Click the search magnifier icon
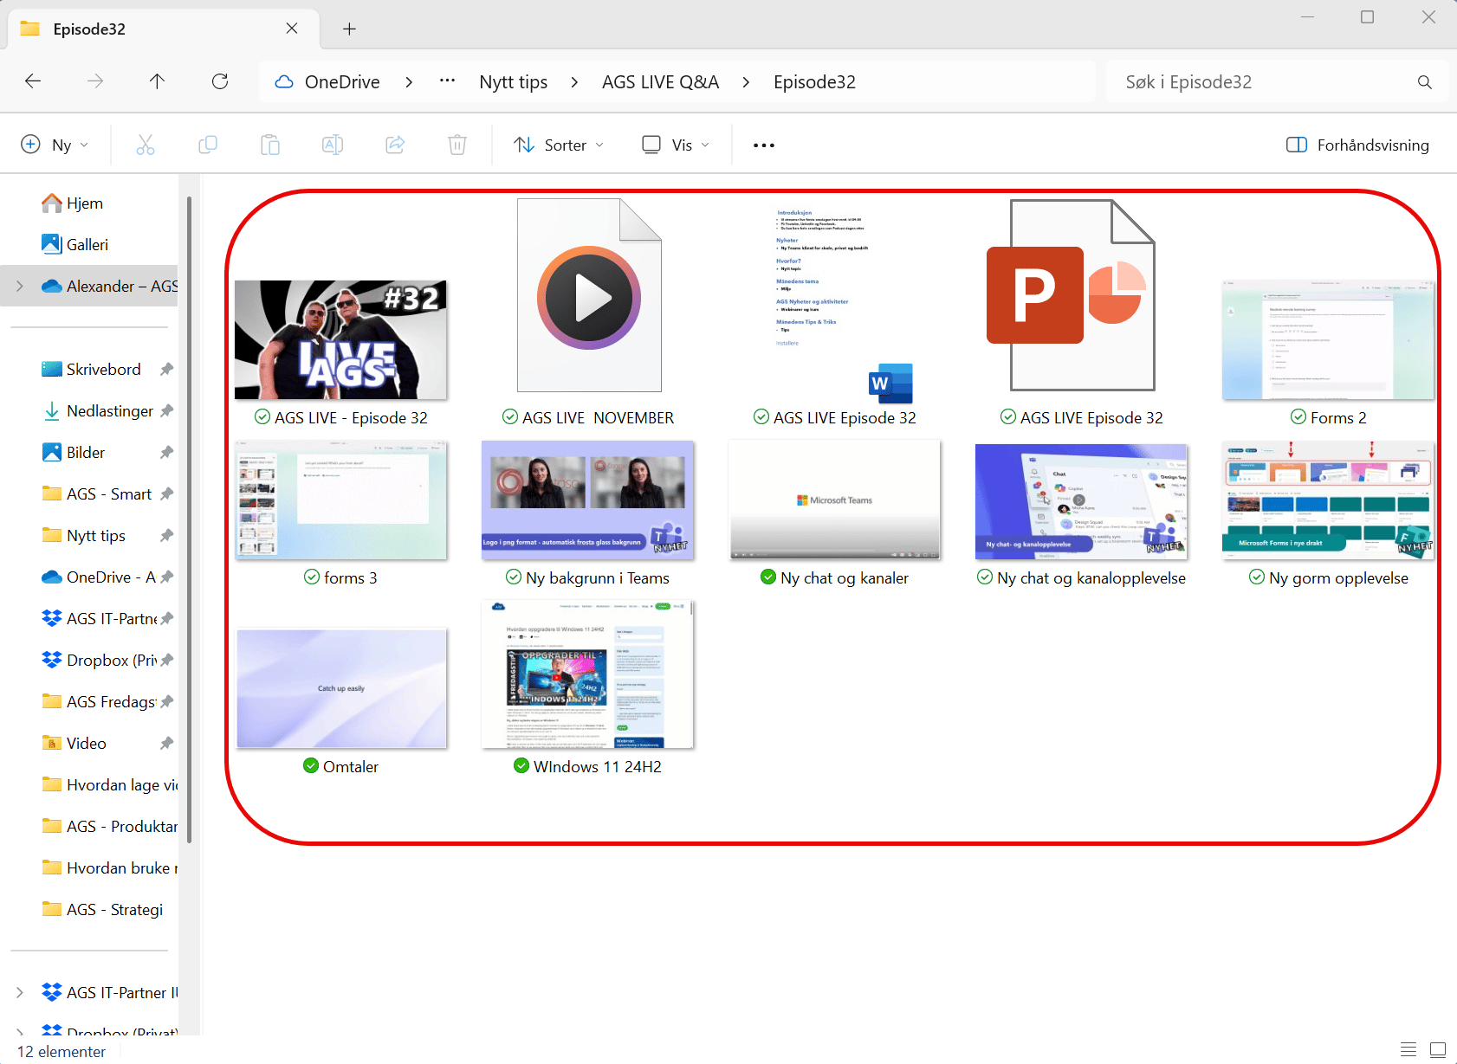 [x=1424, y=82]
